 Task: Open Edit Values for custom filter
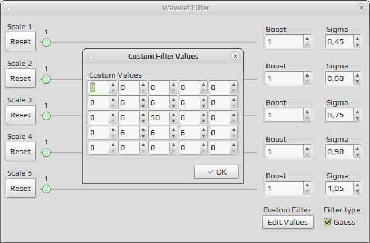tap(287, 222)
